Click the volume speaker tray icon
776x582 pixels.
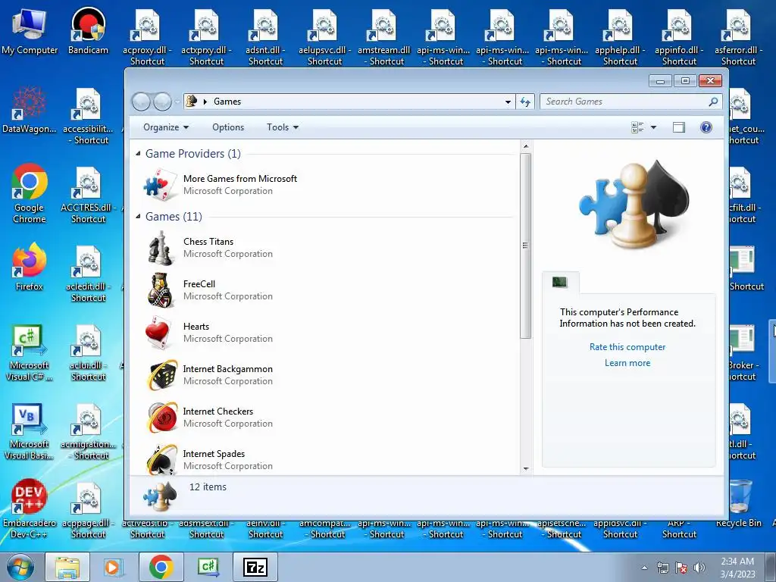699,568
